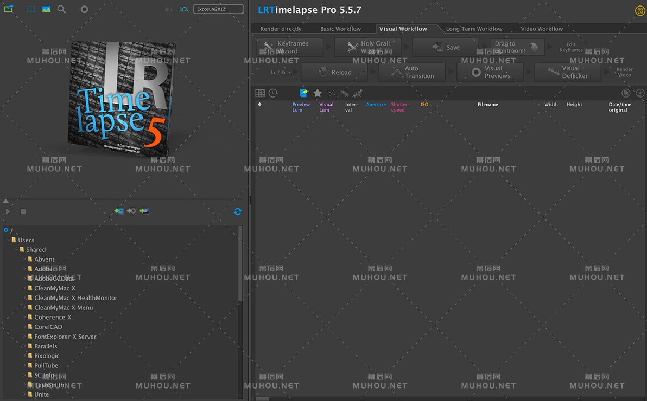The image size is (647, 401).
Task: Generate Visual Previews
Action: point(490,72)
